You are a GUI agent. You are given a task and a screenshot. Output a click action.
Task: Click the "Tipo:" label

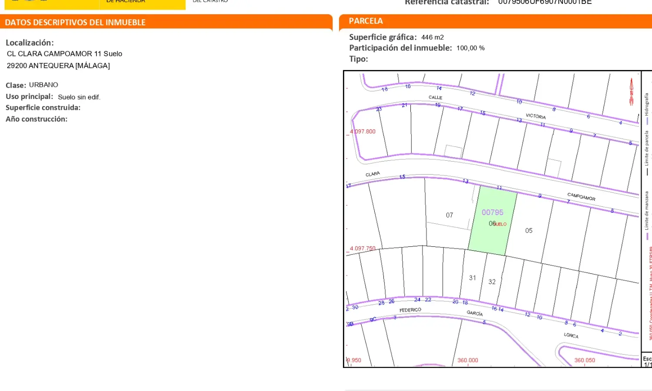359,59
